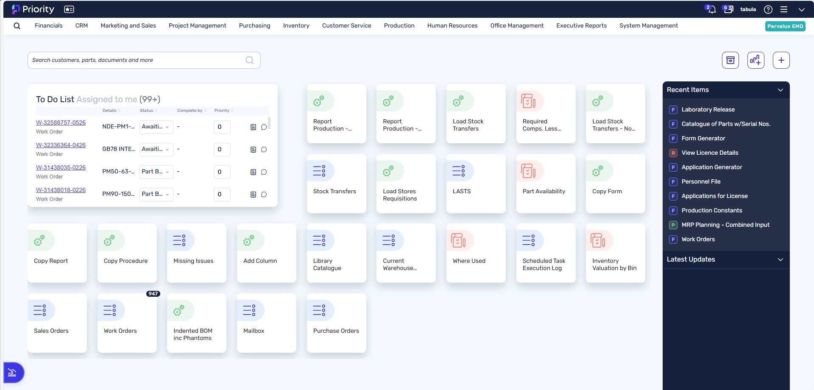This screenshot has height=390, width=814.
Task: Open MRP Planning - Combined Input recent item
Action: (x=725, y=225)
